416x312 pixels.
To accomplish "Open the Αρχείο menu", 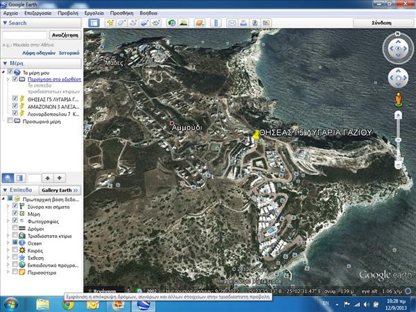I will [10, 13].
